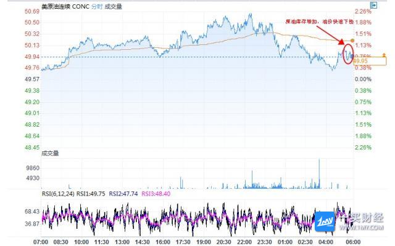Click the 08:30 time axis label
The image size is (395, 246).
60,242
